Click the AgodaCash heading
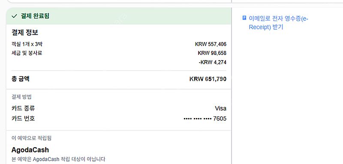 [x=30, y=150]
